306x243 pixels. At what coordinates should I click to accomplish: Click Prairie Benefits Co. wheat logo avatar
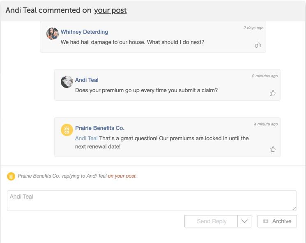click(67, 130)
